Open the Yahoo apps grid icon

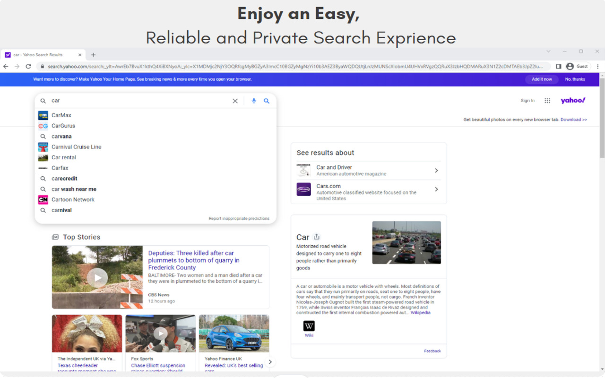pyautogui.click(x=547, y=101)
